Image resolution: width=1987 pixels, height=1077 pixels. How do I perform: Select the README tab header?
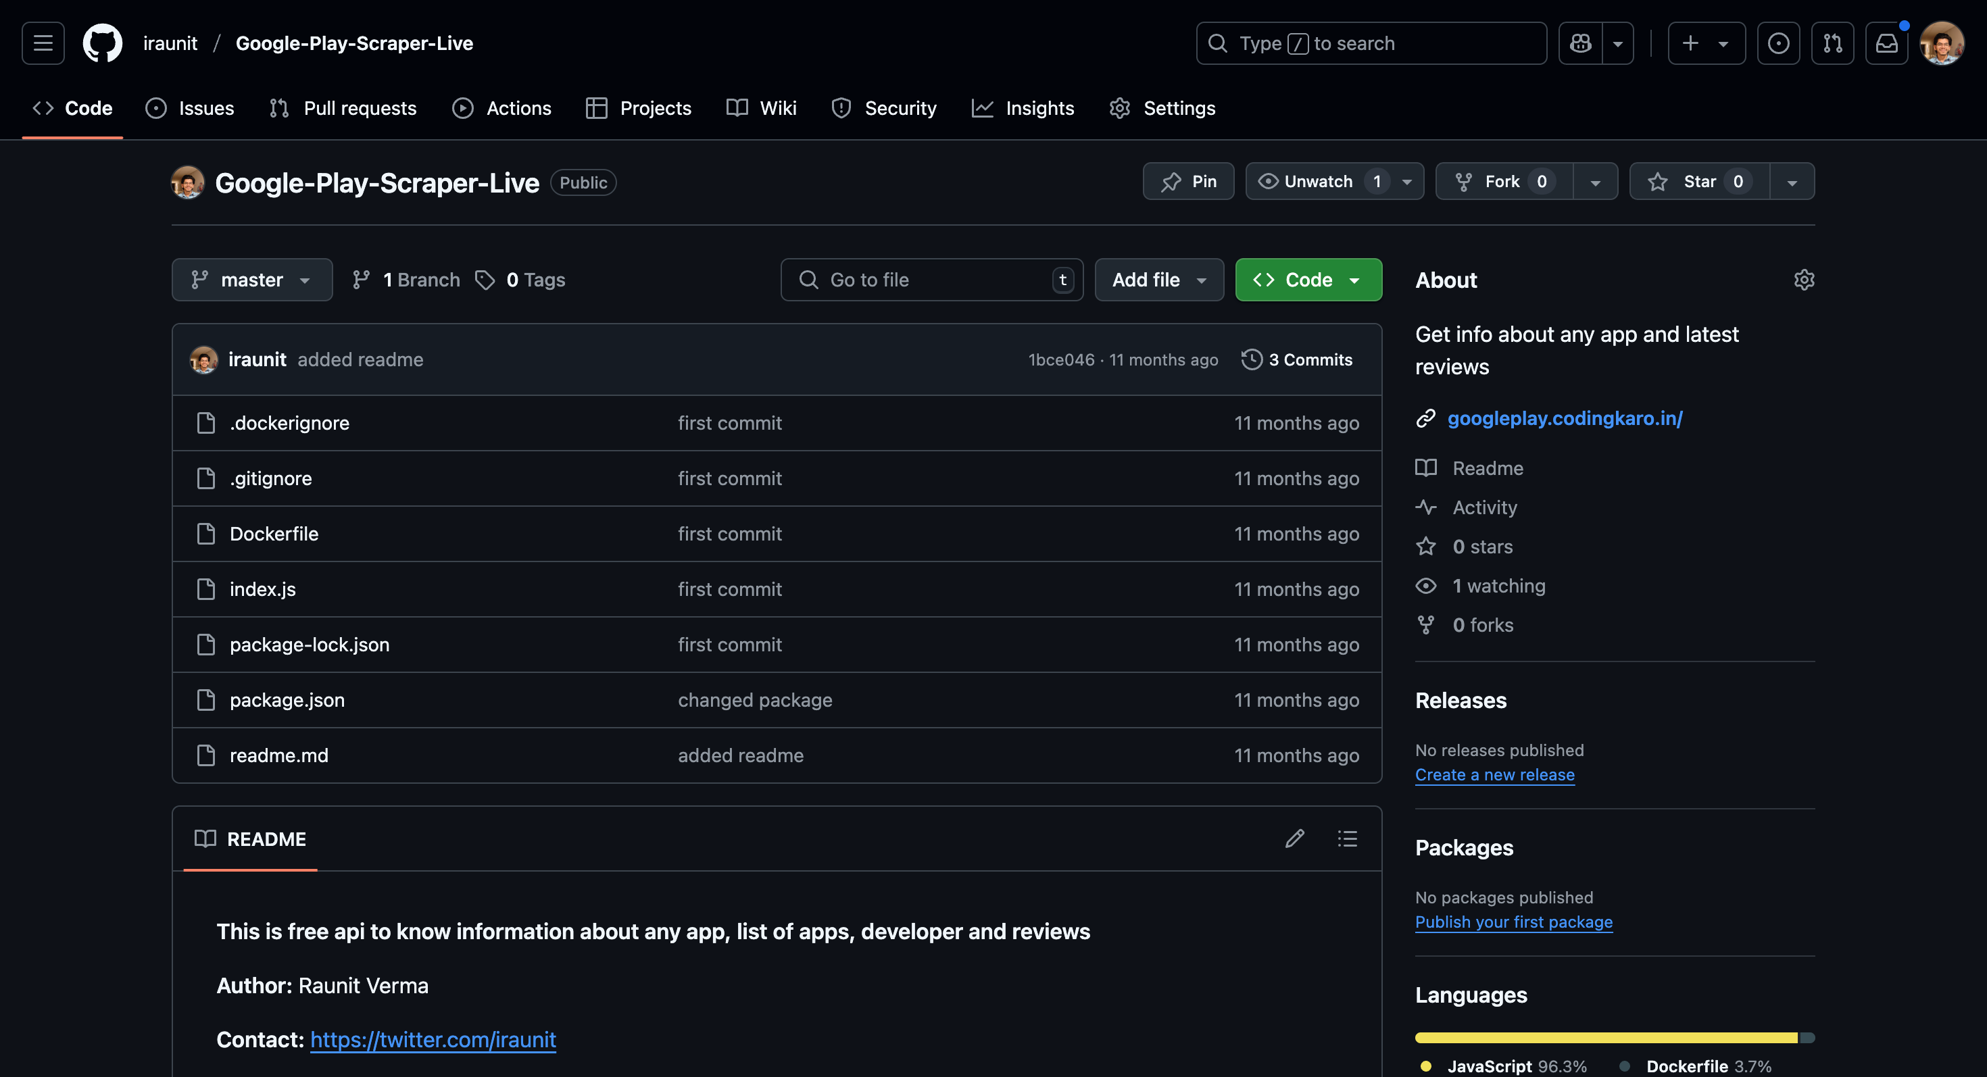(251, 838)
